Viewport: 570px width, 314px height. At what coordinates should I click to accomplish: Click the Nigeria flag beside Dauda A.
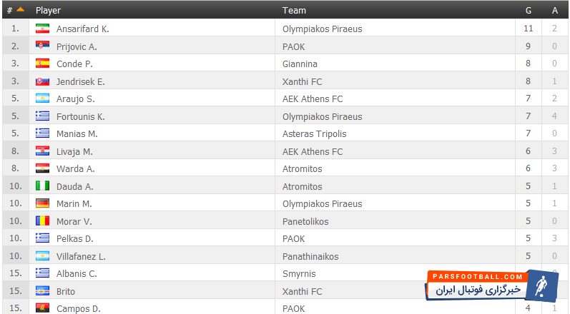(43, 186)
